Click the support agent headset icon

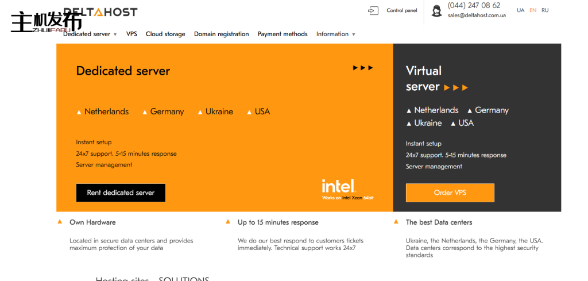[x=437, y=10]
